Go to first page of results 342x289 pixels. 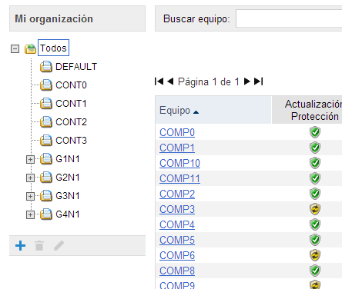pos(159,81)
